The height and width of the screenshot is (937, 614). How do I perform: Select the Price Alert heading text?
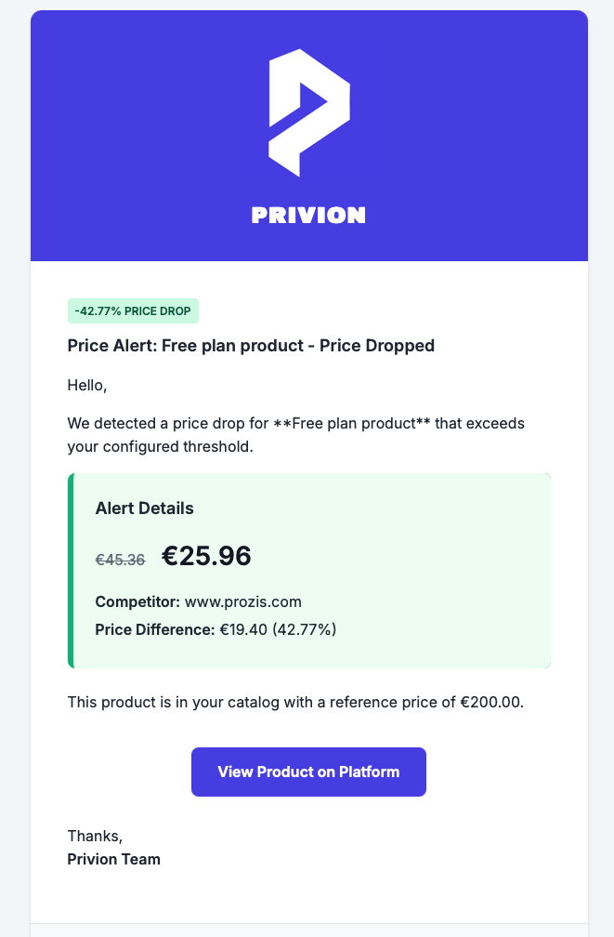pos(250,345)
